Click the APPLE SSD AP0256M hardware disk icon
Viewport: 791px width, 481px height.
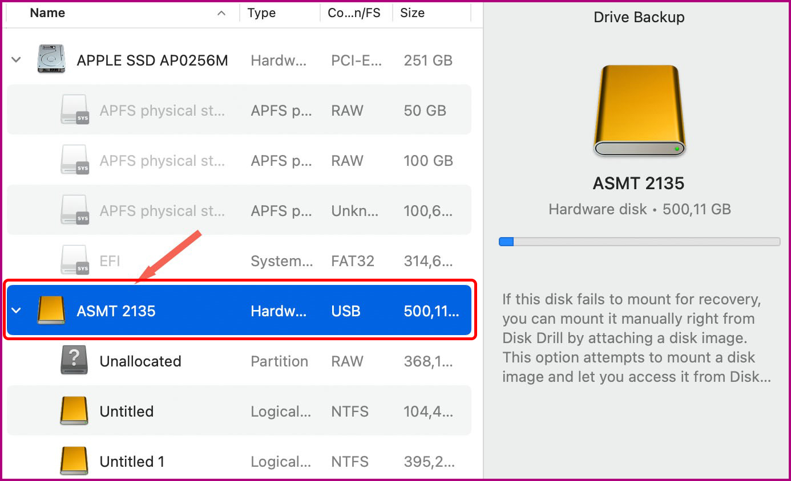click(50, 59)
